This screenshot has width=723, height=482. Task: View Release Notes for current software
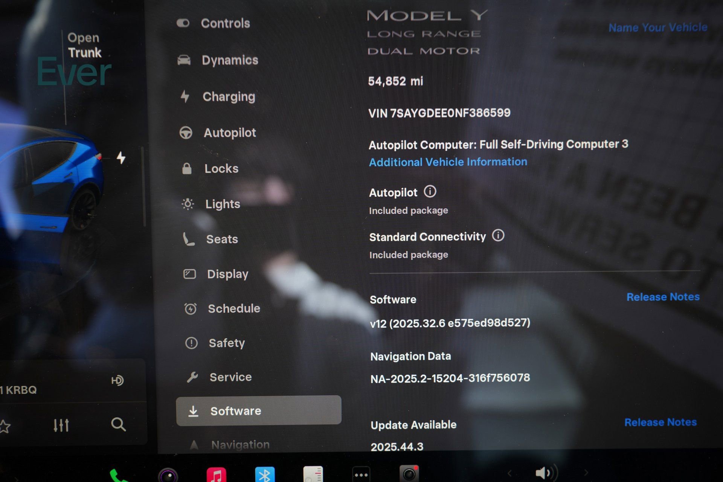pyautogui.click(x=663, y=297)
